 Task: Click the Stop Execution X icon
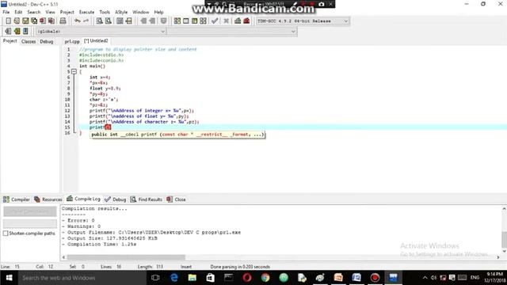click(x=227, y=21)
